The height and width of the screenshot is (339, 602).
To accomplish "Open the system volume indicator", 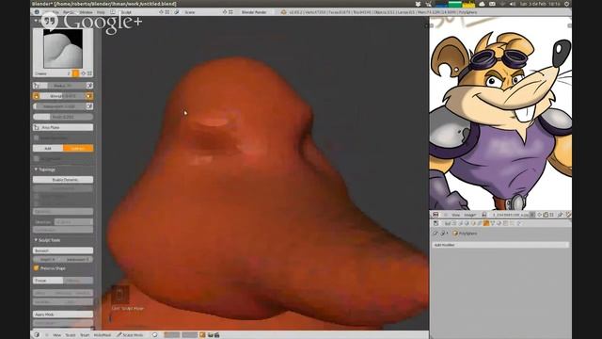I will (x=512, y=4).
